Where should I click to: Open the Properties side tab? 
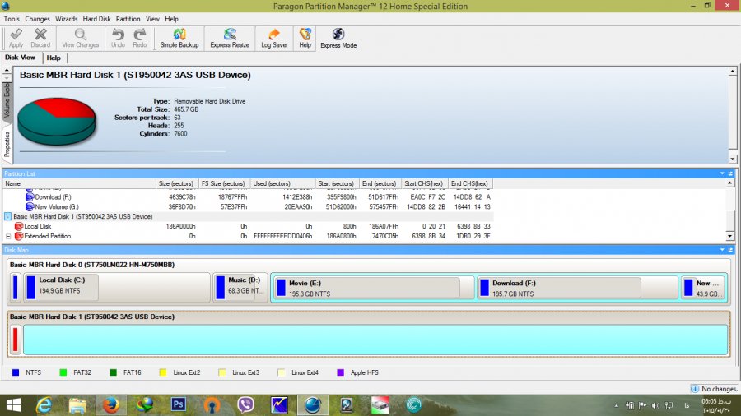tap(7, 144)
